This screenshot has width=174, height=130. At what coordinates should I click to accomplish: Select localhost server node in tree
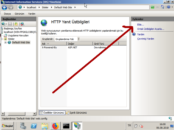(20, 32)
